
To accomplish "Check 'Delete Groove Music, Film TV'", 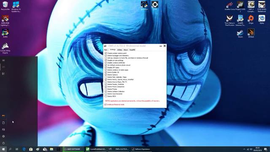I will coord(106,82).
